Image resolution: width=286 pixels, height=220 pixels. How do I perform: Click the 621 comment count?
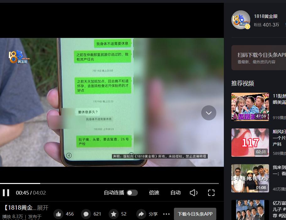[97, 214]
